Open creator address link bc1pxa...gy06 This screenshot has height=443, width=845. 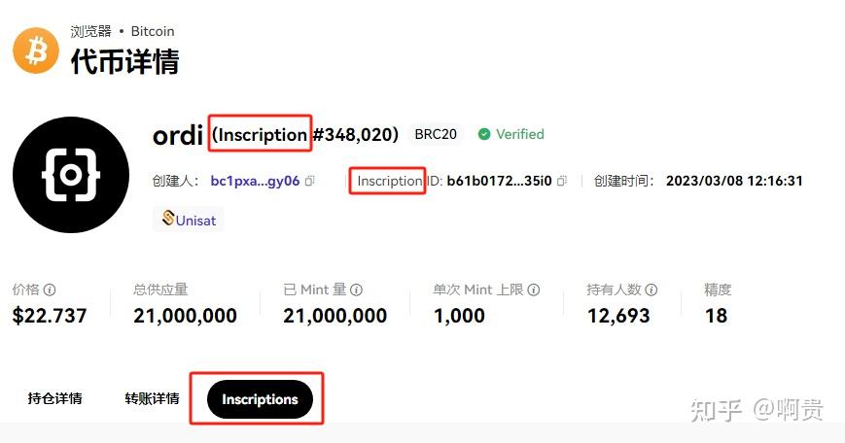(x=255, y=181)
